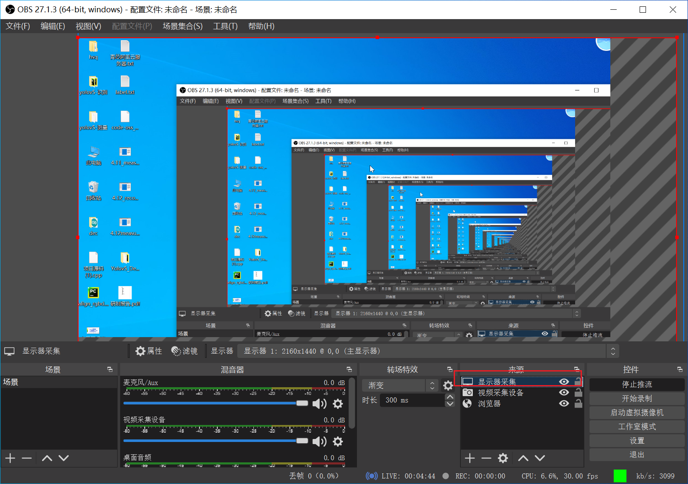The height and width of the screenshot is (484, 688).
Task: Open the 渐变 transition dropdown
Action: [399, 385]
